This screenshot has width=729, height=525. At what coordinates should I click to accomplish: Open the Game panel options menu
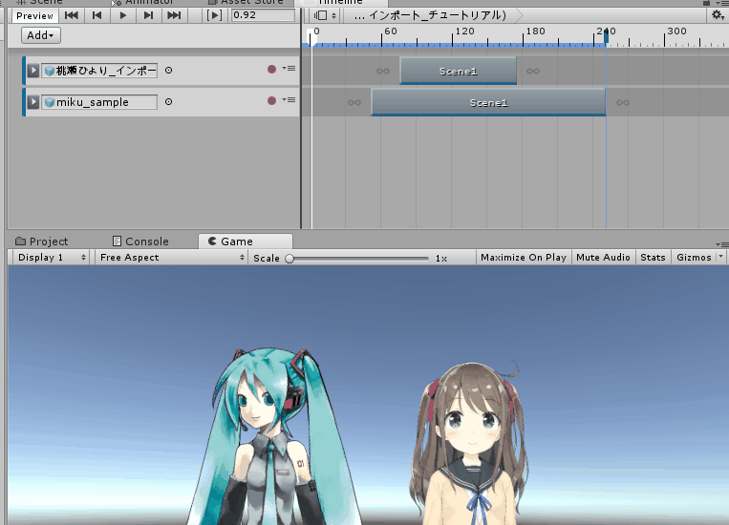click(722, 244)
